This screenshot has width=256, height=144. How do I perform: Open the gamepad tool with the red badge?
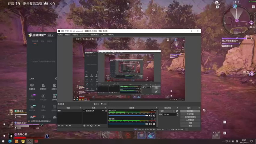point(33,117)
